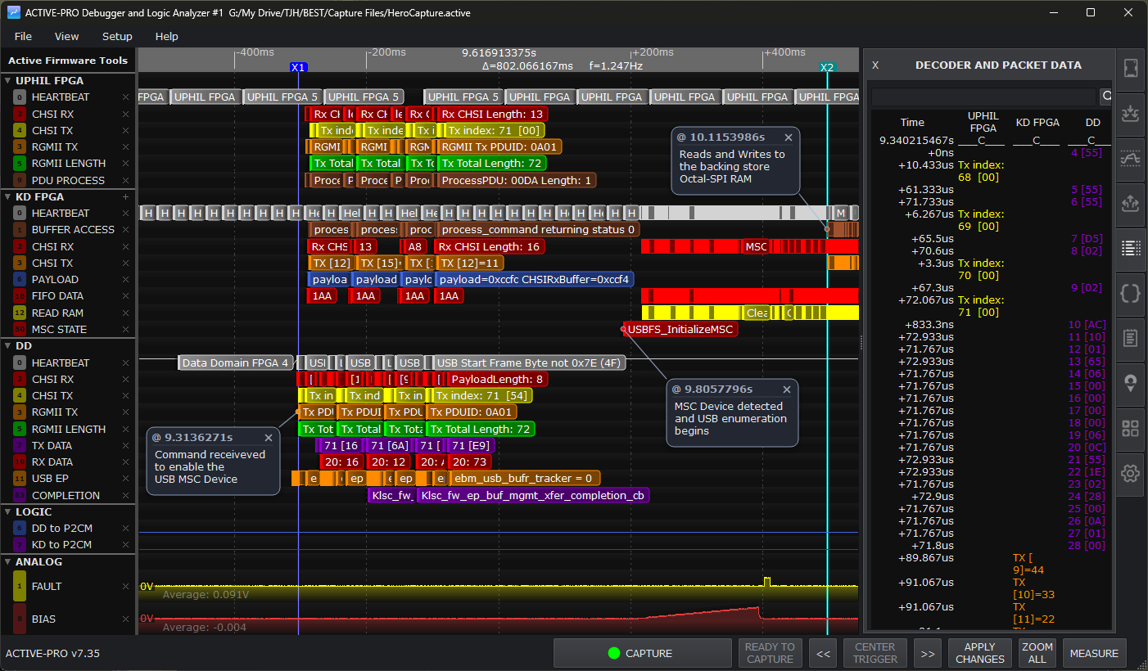Open the notes clipboard icon
Viewport: 1148px width, 671px height.
pos(1131,338)
